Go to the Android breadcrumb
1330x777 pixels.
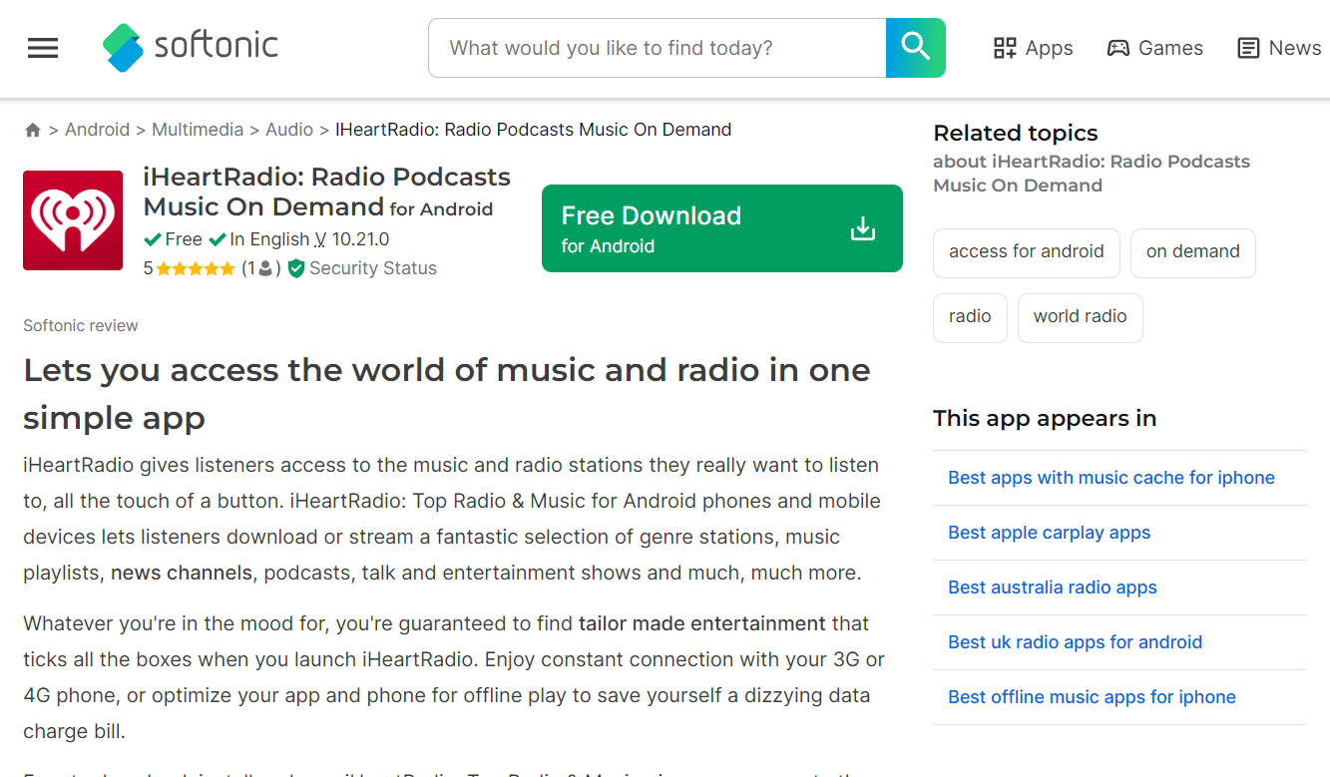(98, 130)
